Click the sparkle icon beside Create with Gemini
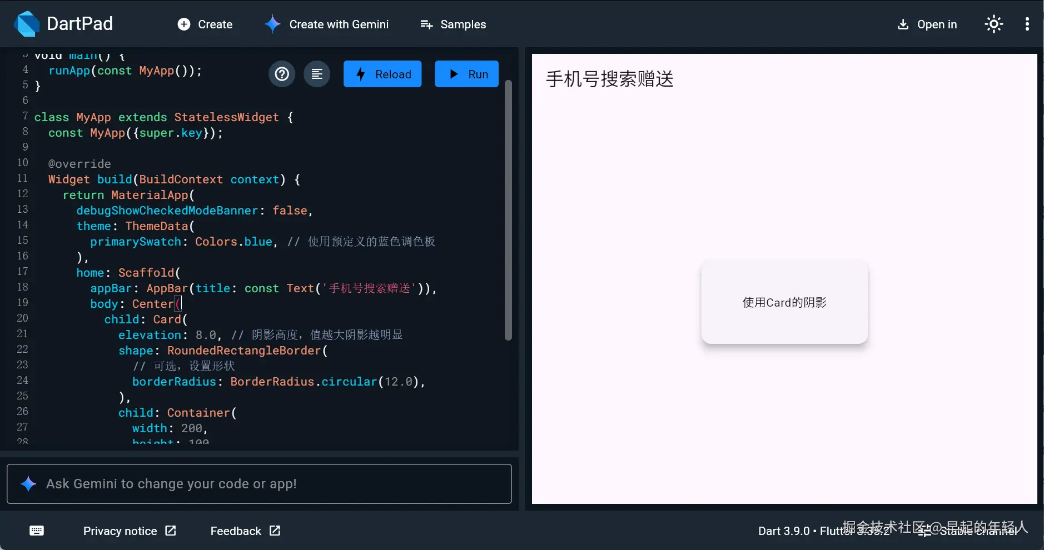 tap(272, 24)
